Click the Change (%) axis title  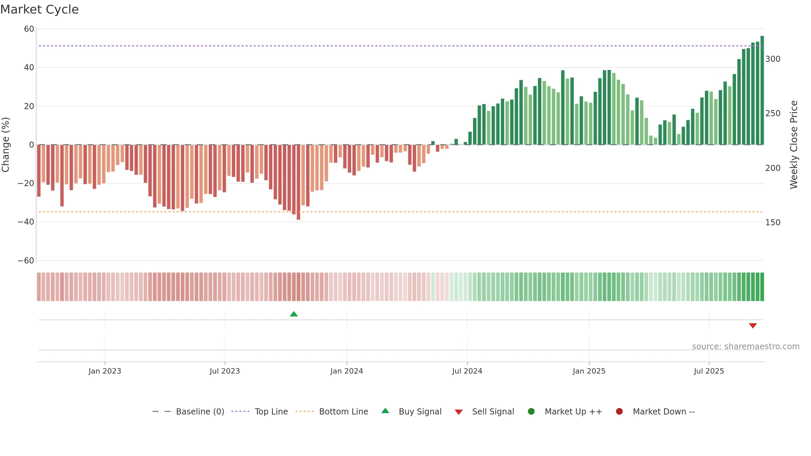click(x=5, y=145)
